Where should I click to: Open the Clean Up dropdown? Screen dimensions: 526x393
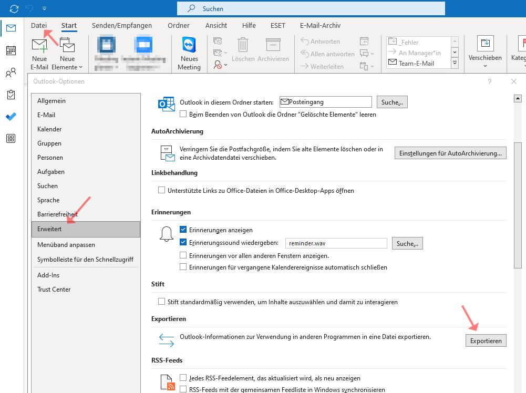tap(220, 53)
